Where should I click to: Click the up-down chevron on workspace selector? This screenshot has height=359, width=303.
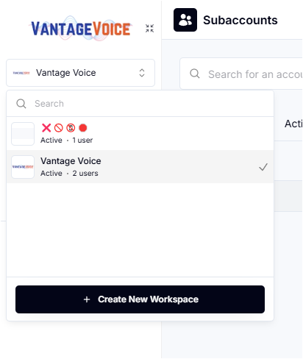(x=142, y=73)
